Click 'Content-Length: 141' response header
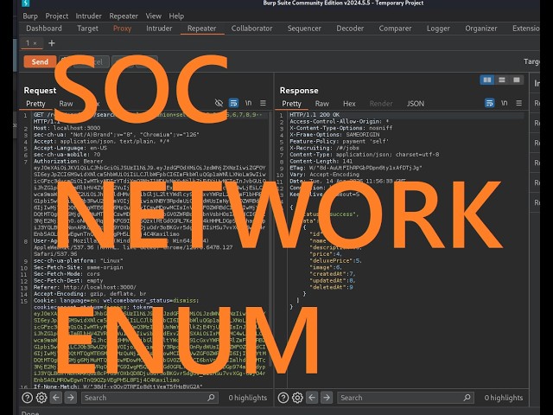553x415 pixels. 319,162
